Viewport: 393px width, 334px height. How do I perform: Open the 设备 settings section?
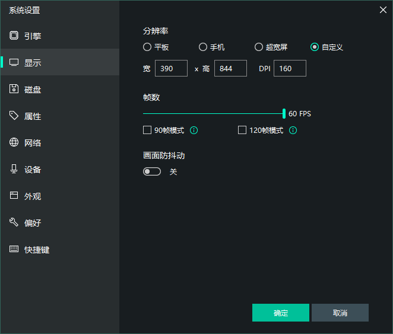coord(60,169)
